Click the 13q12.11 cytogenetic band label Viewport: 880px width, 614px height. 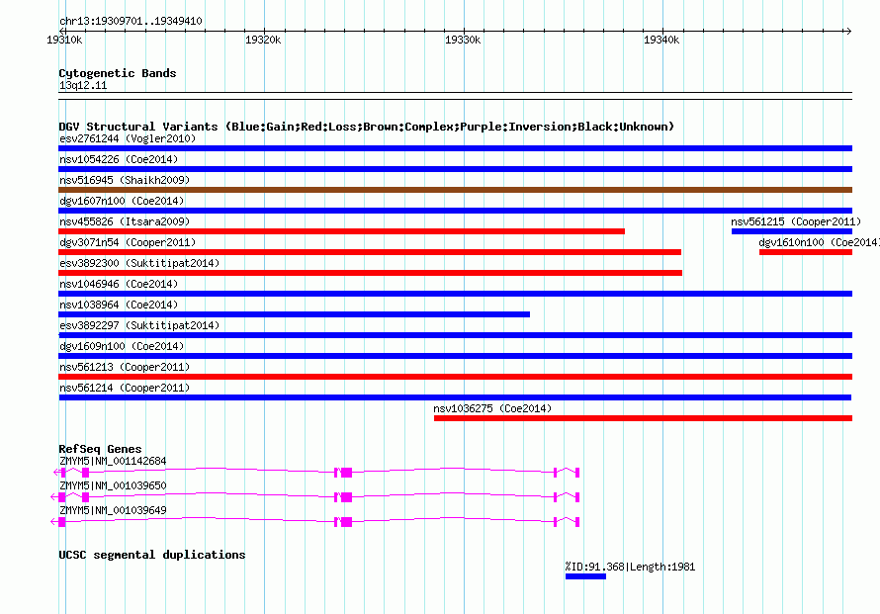tap(83, 85)
